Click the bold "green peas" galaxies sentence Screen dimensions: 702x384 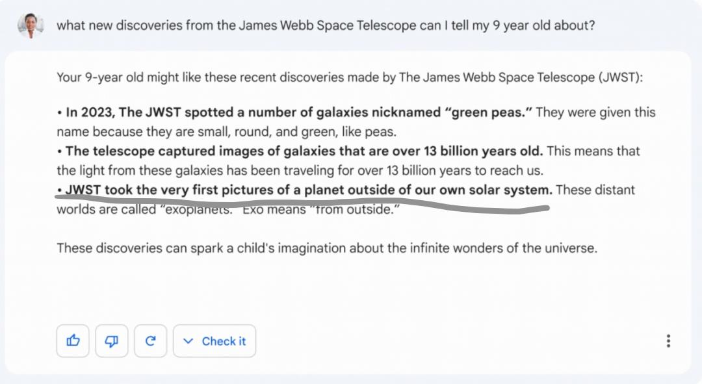299,112
